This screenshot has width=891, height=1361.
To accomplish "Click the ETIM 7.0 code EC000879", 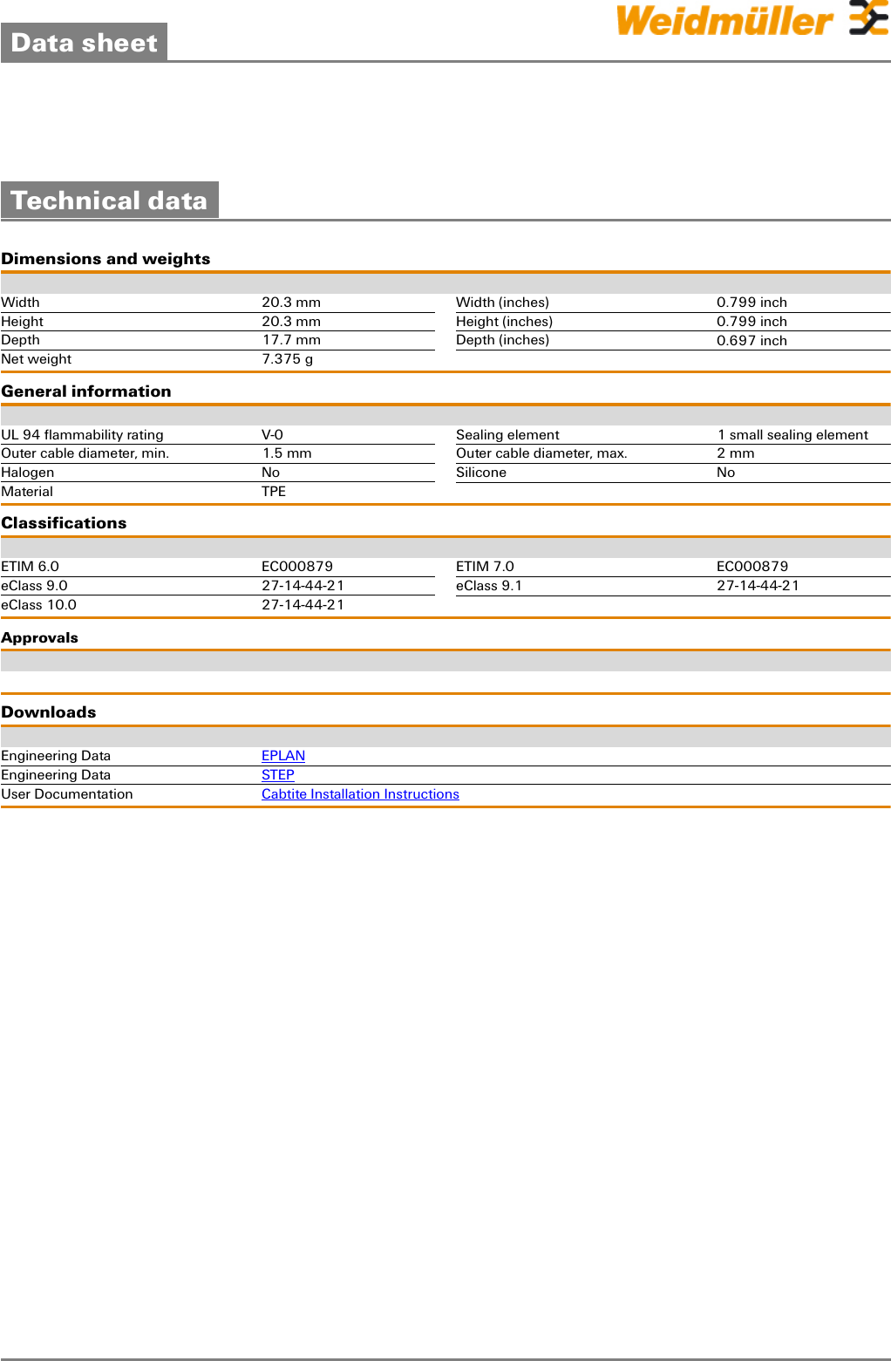I will [752, 567].
